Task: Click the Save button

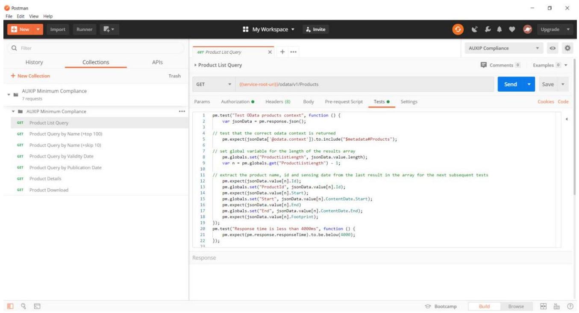Action: (x=548, y=84)
